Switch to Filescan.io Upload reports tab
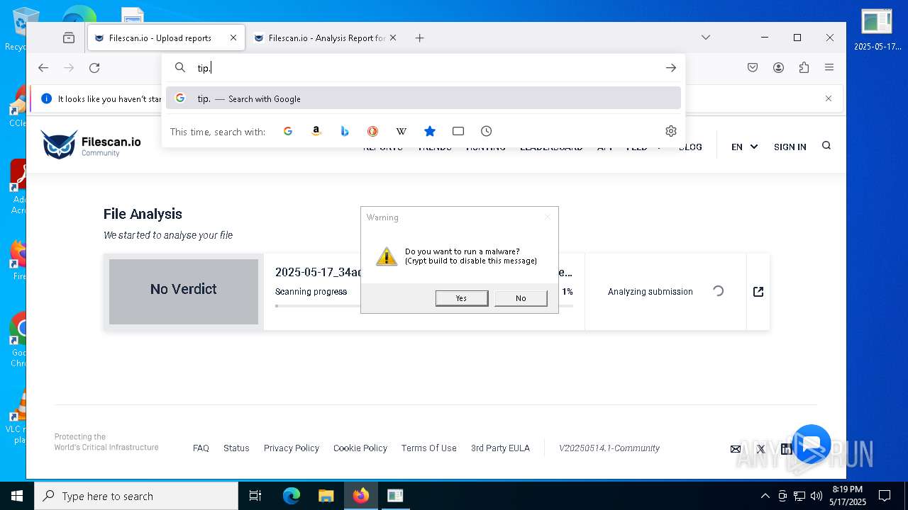 coord(166,38)
